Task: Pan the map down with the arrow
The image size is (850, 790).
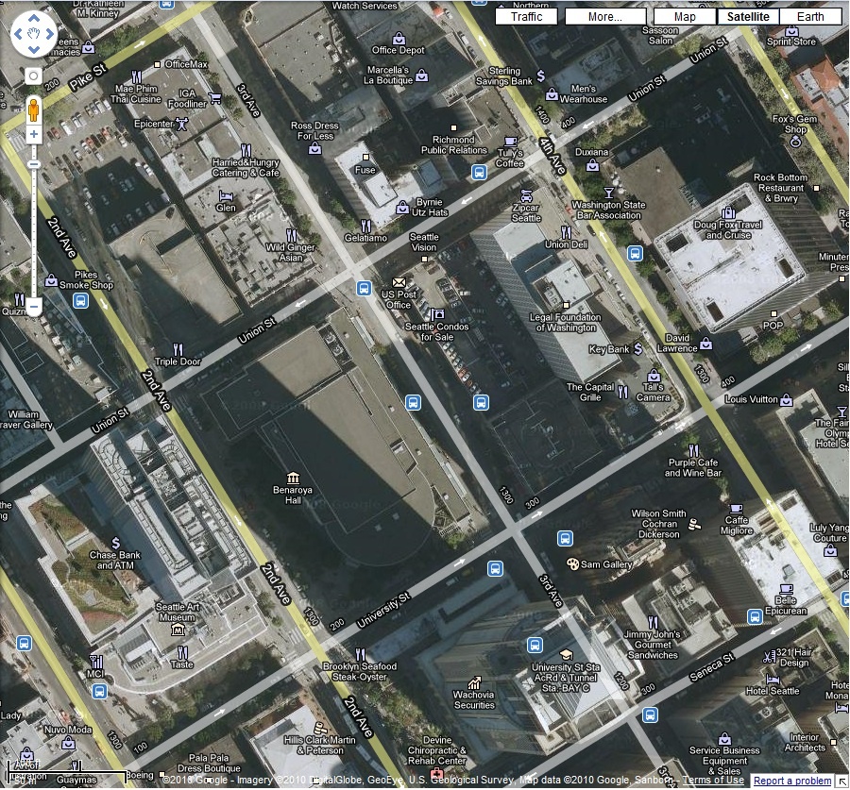Action: click(34, 49)
